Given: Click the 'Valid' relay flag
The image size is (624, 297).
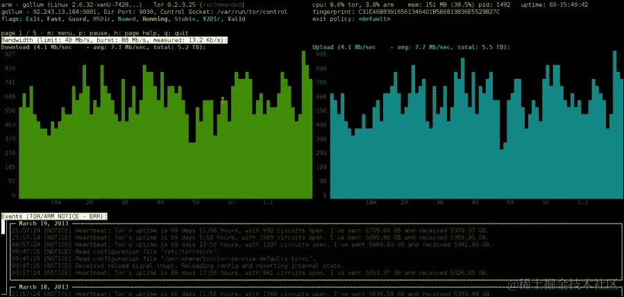Looking at the screenshot, I should click(236, 19).
